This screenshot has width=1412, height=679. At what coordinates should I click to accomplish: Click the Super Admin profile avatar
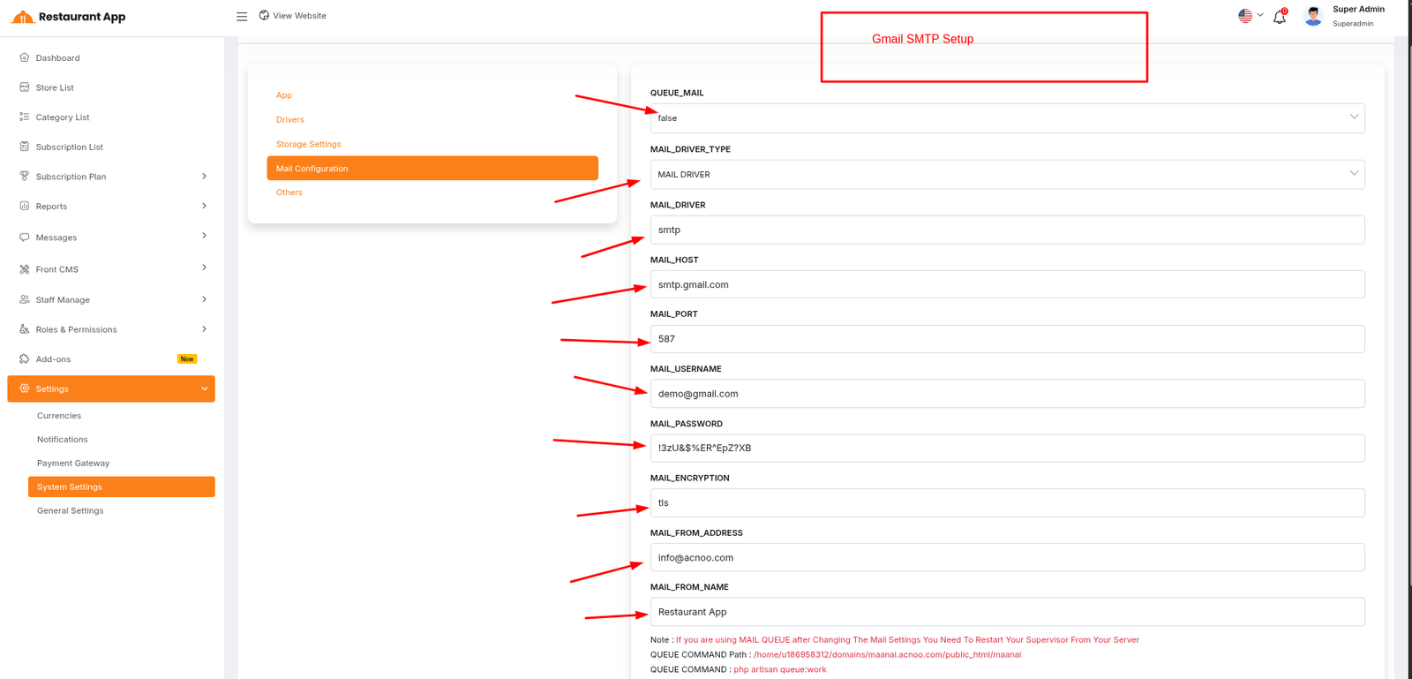click(1313, 16)
